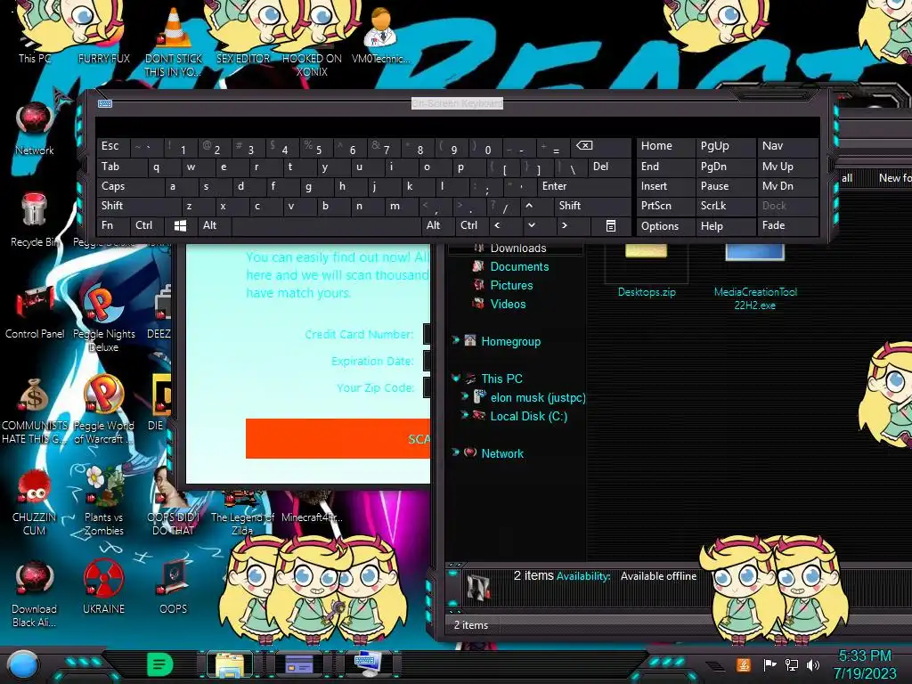Select Documents in Explorer navigation pane
Image resolution: width=912 pixels, height=684 pixels.
click(x=519, y=266)
